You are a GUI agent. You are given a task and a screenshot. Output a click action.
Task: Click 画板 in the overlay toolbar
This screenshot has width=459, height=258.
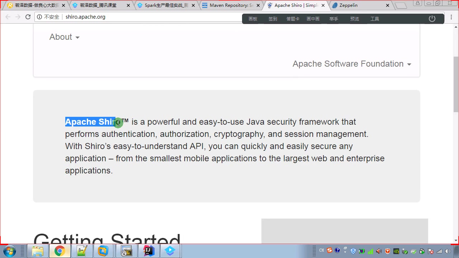[x=253, y=19]
